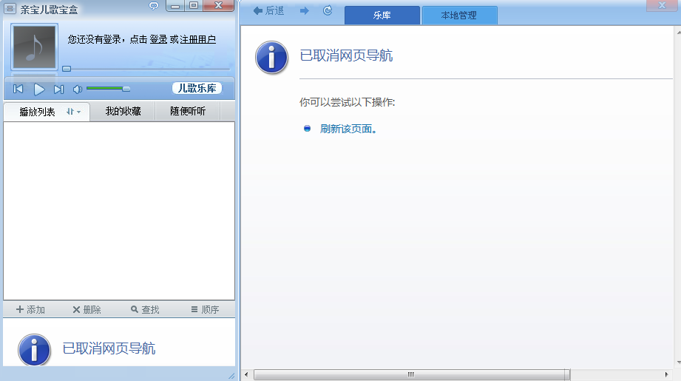Click the album art music note thumbnail
The width and height of the screenshot is (681, 381).
click(x=34, y=47)
